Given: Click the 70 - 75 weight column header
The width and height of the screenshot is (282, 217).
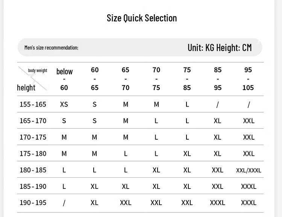Looking at the screenshot, I should [156, 79].
